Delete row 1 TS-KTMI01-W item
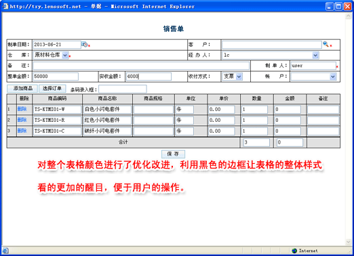Viewport: 354px width, 256px height. [22, 109]
